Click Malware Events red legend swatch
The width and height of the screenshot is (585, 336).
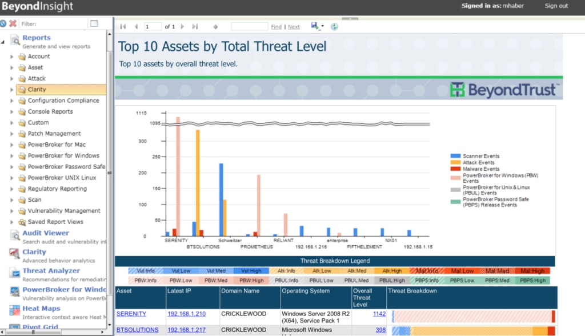[455, 169]
